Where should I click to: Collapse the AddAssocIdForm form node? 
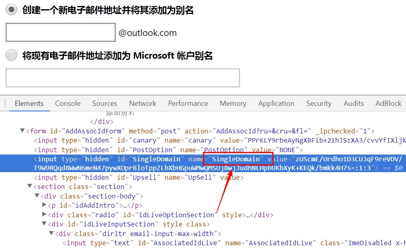[x=22, y=131]
